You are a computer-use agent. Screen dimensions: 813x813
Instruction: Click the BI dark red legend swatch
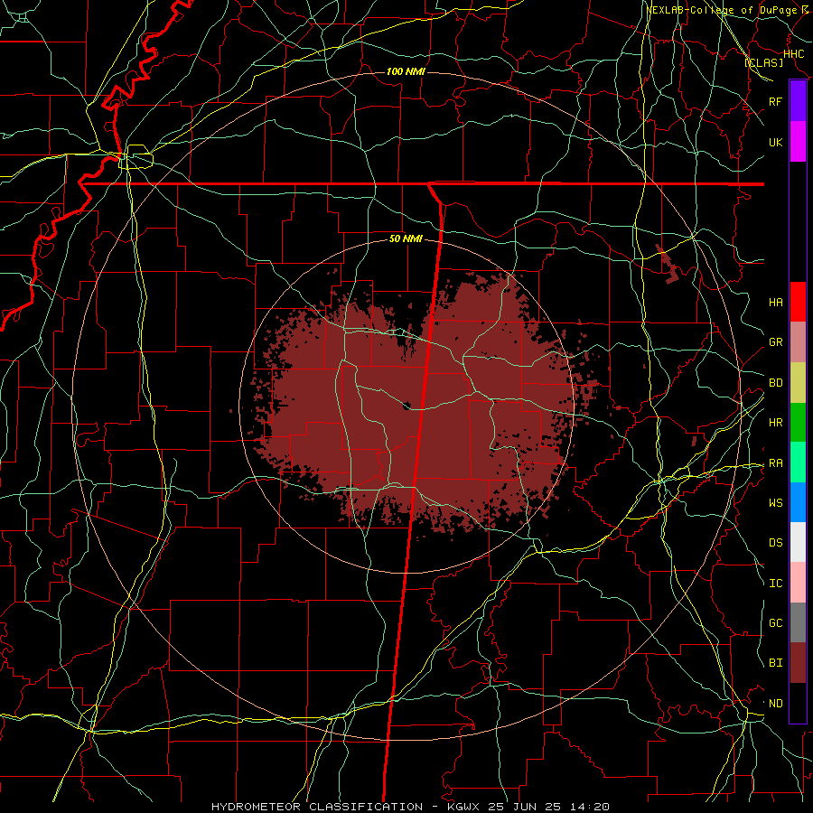click(x=798, y=663)
